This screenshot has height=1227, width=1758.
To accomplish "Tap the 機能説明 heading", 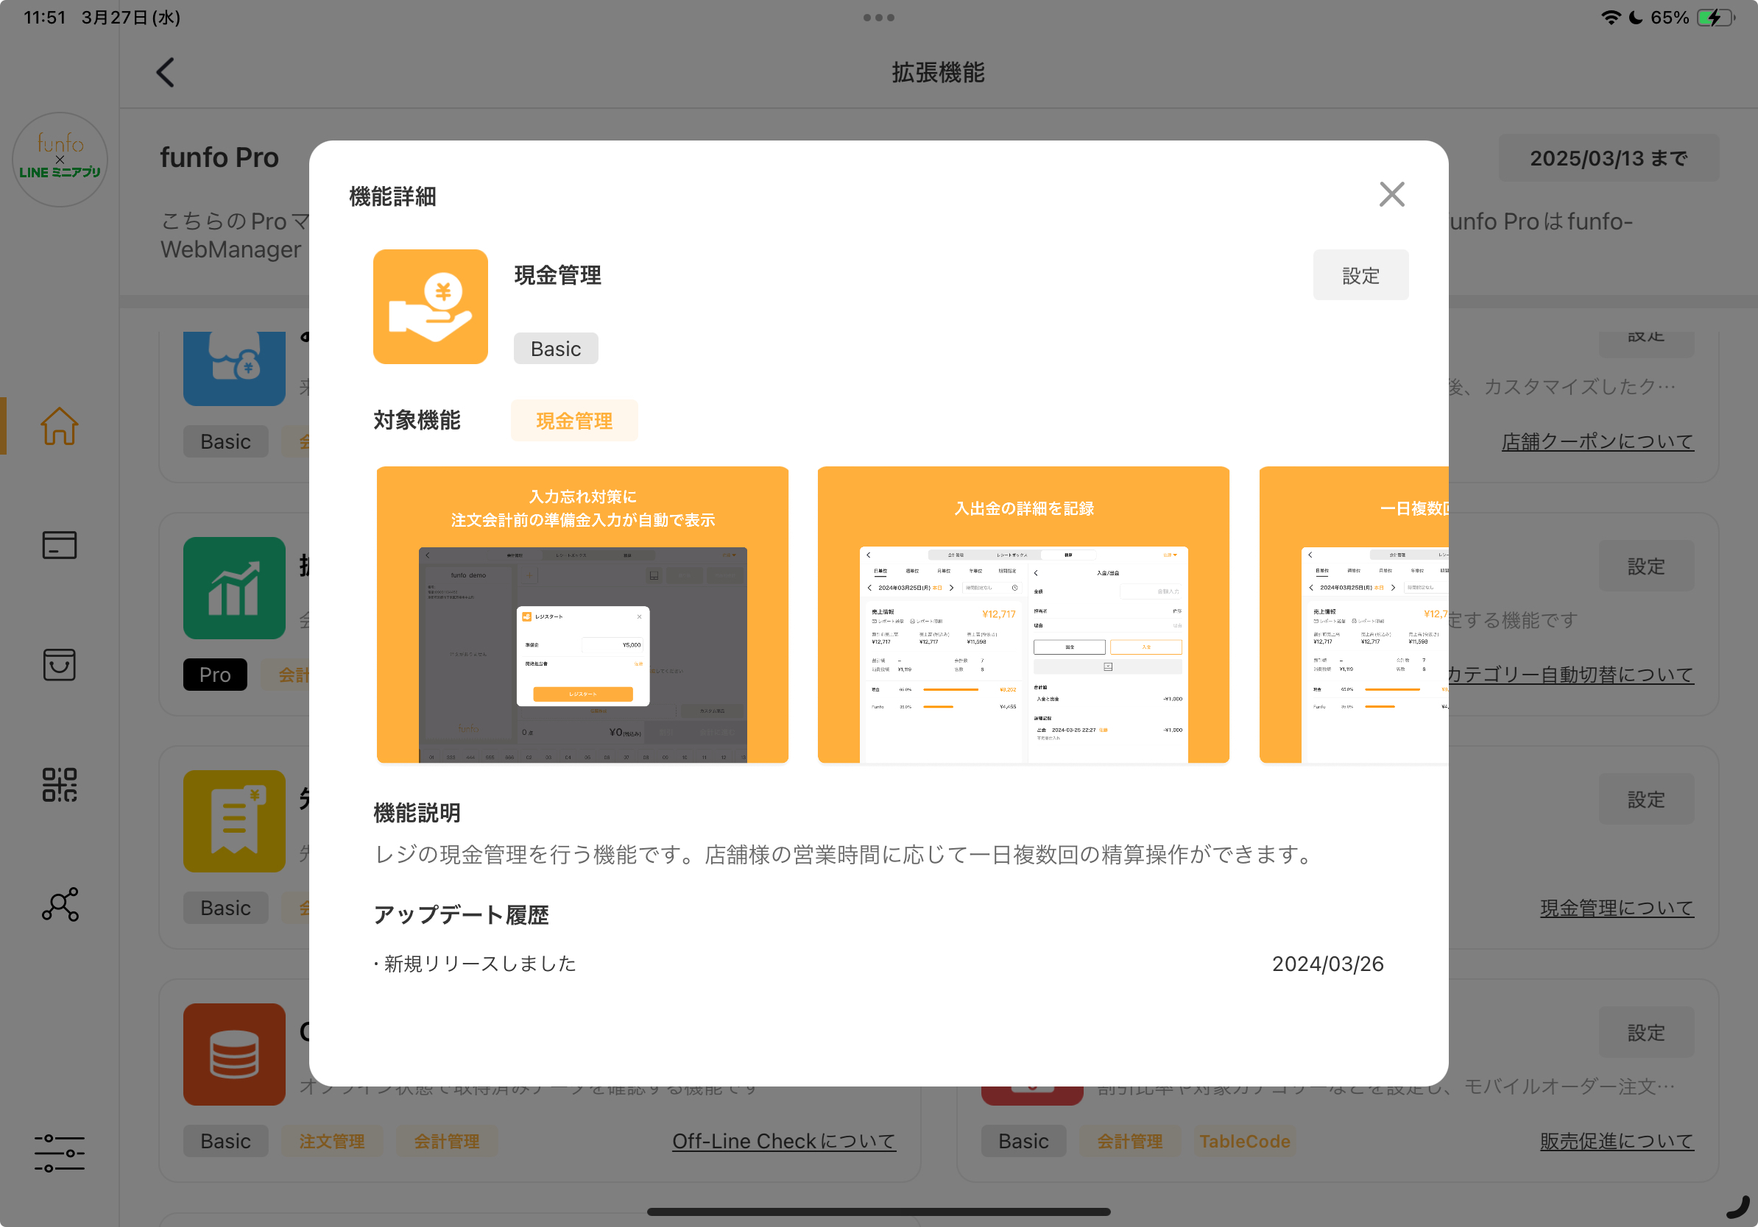I will coord(417,812).
